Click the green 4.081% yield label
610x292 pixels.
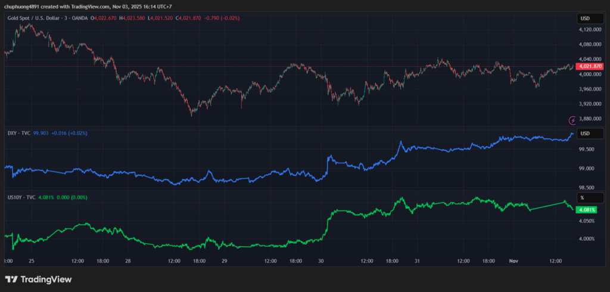[x=587, y=210]
